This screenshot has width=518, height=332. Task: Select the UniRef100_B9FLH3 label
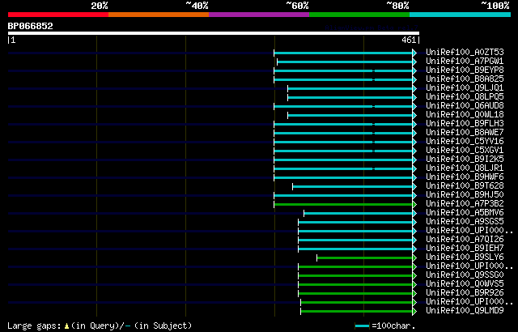pyautogui.click(x=465, y=124)
